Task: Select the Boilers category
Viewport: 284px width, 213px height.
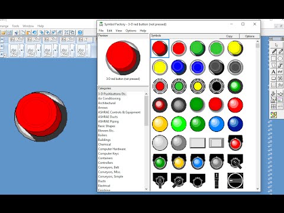Action: pos(102,135)
